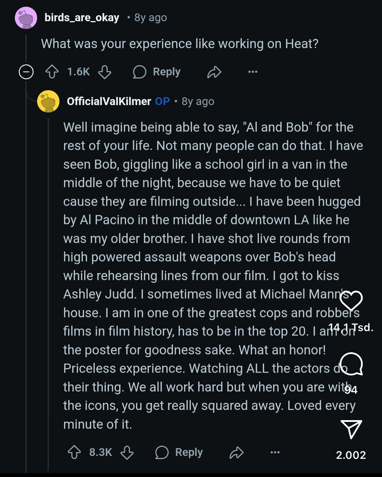Share the OfficialValKilmer reply

point(237,453)
